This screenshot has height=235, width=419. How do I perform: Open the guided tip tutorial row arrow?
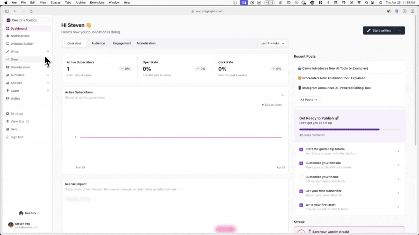click(x=398, y=151)
